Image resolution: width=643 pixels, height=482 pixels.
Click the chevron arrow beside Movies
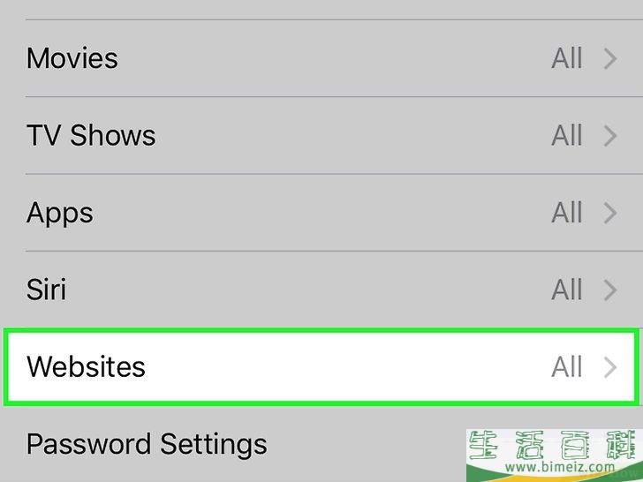tap(610, 59)
